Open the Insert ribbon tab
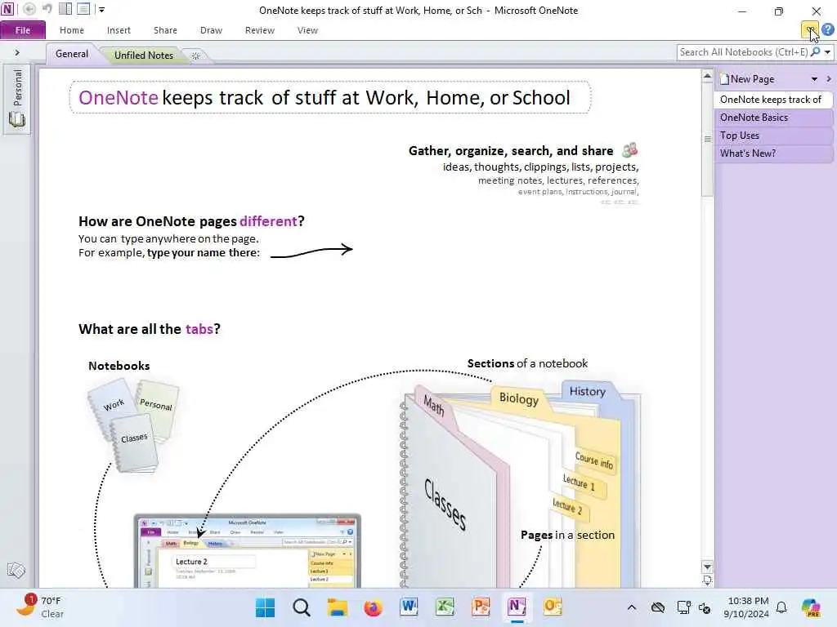Viewport: 837px width, 627px height. pos(119,30)
